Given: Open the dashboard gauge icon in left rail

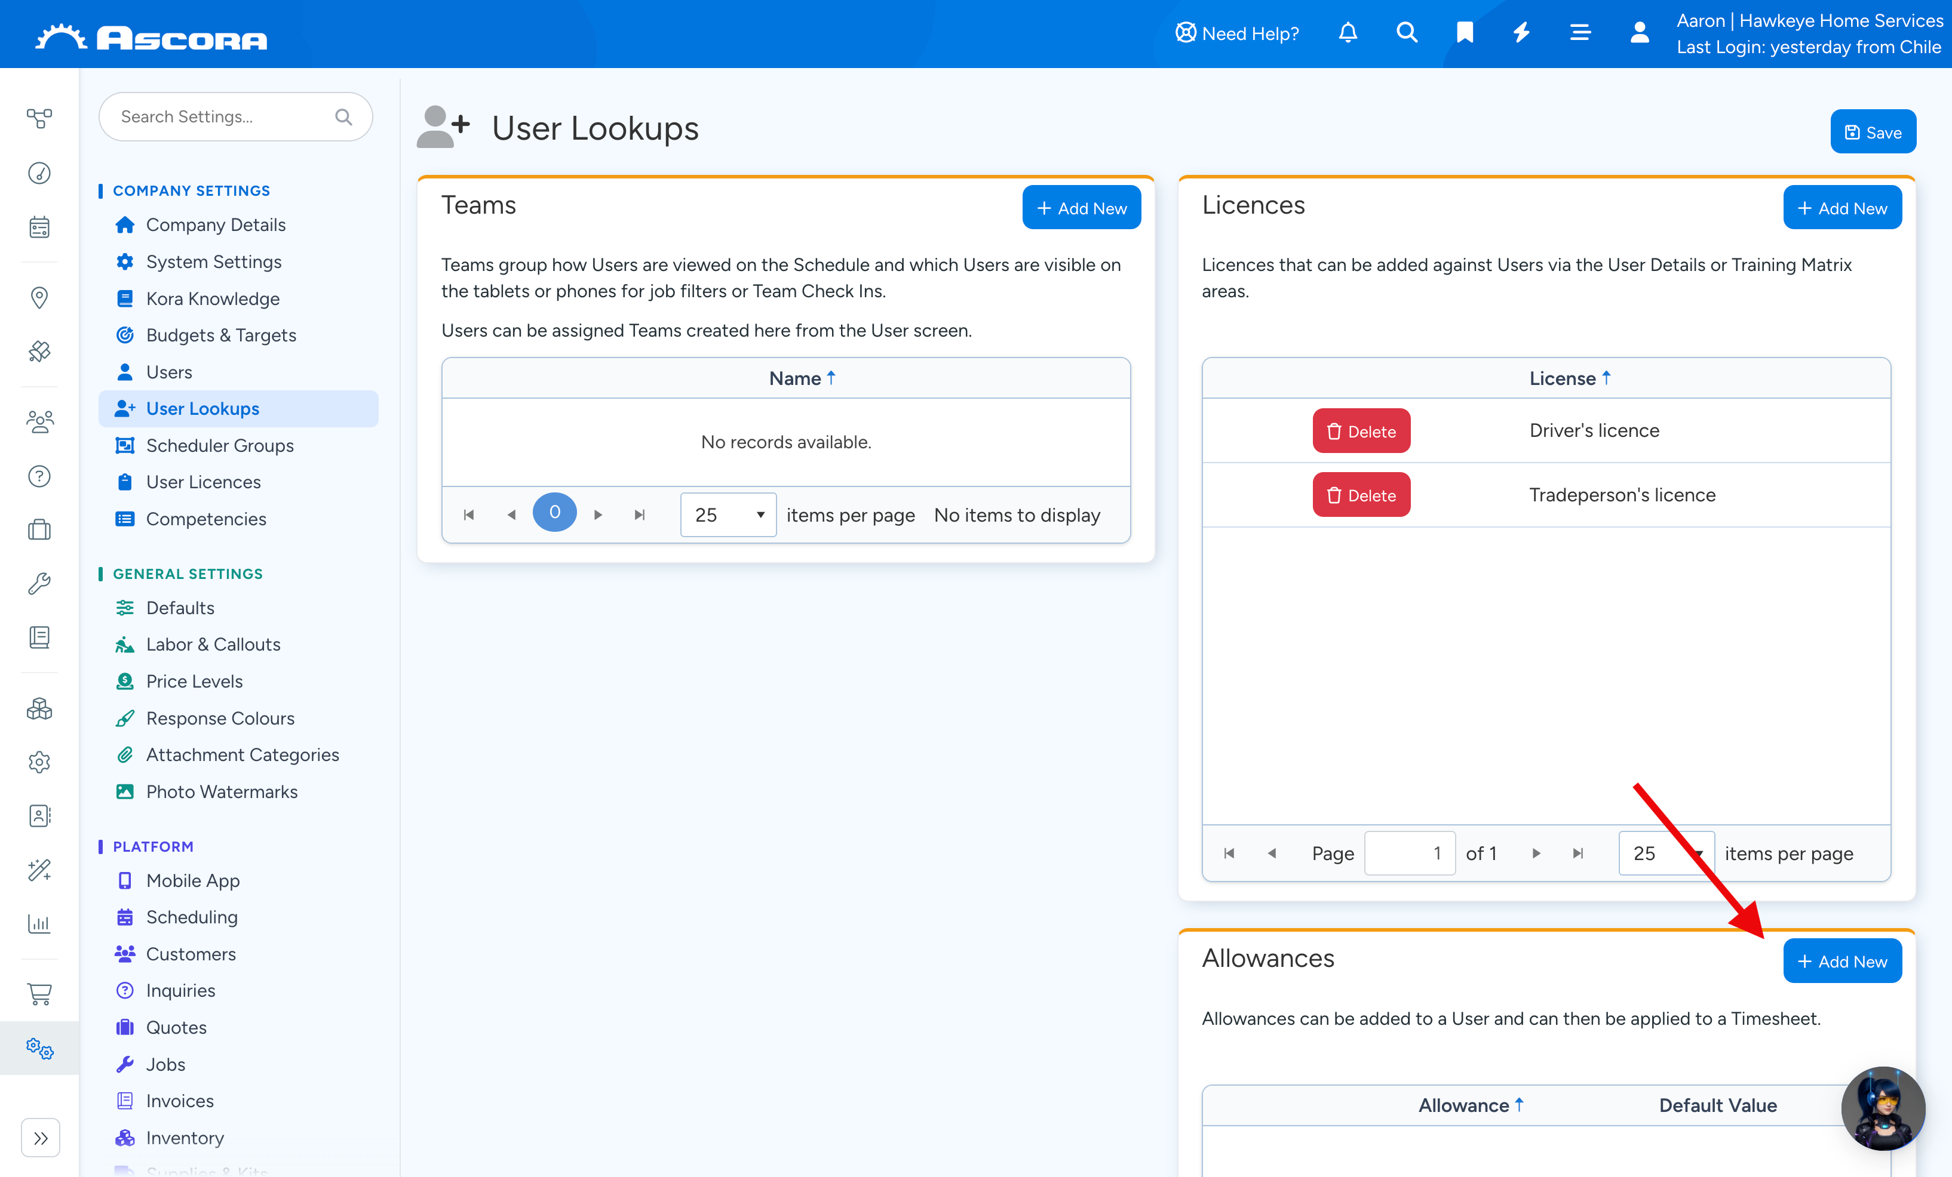Looking at the screenshot, I should coord(39,172).
